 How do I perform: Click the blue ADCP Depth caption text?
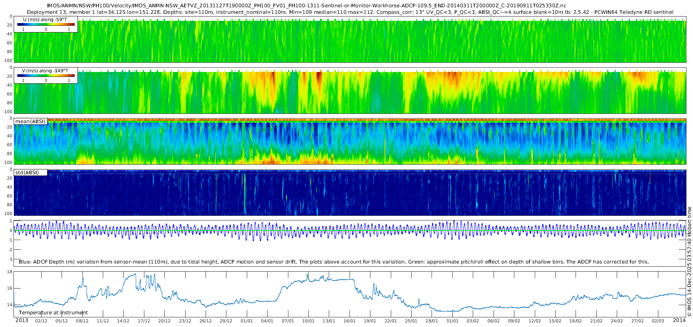tap(333, 262)
